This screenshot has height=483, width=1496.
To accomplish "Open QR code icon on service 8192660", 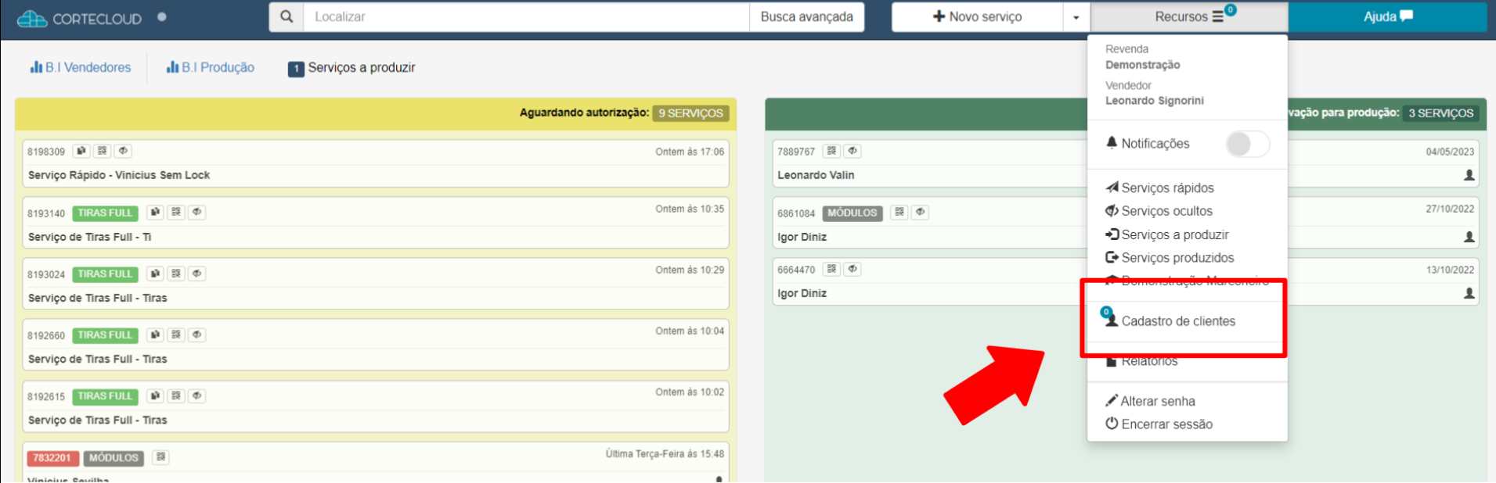I will click(176, 335).
